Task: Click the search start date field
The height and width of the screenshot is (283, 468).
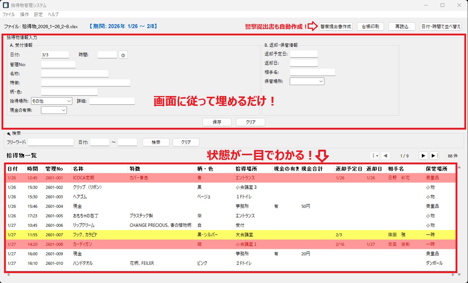Action: click(x=100, y=142)
